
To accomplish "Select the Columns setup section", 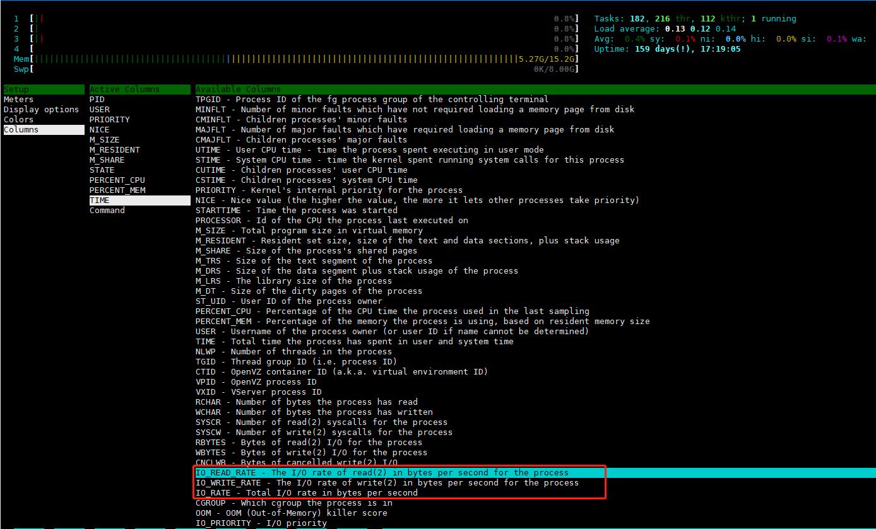I will coord(44,130).
